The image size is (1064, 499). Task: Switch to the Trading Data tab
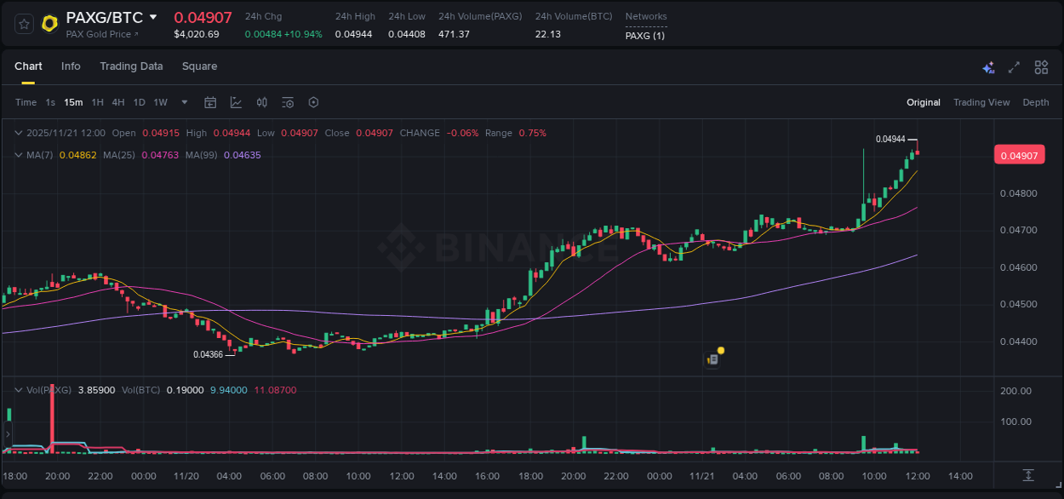[x=131, y=66]
